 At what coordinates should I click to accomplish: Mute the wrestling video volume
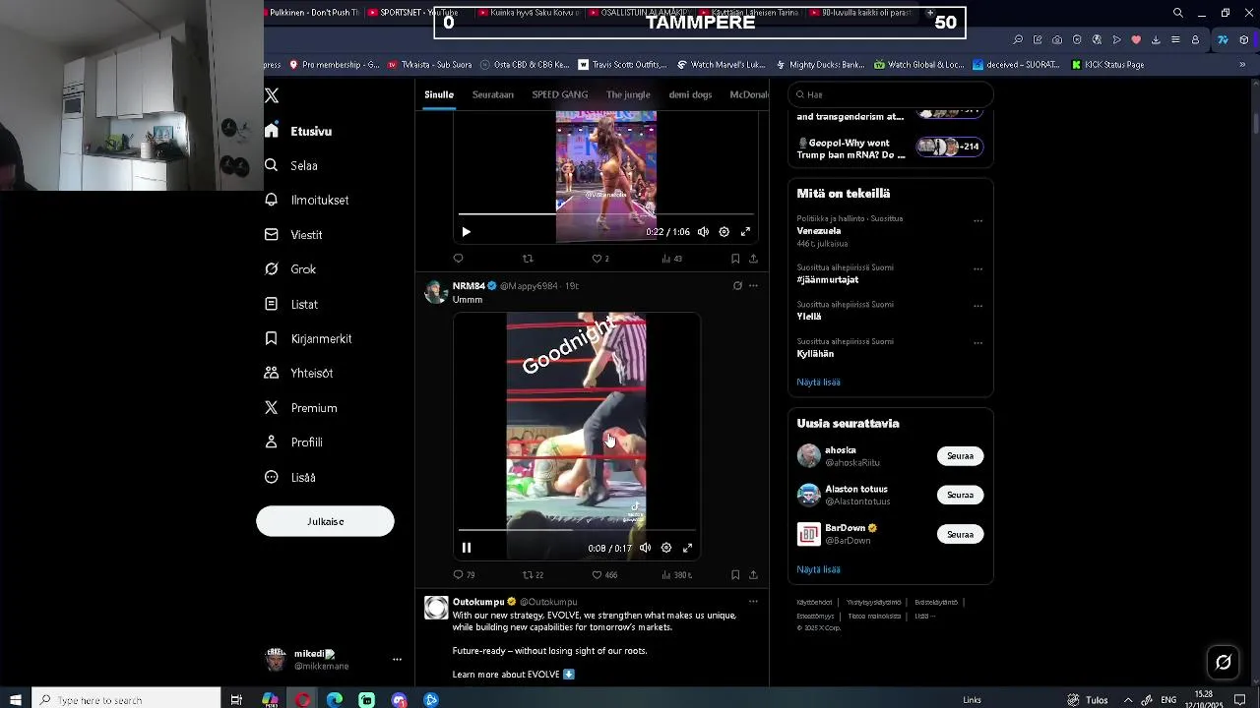point(645,548)
